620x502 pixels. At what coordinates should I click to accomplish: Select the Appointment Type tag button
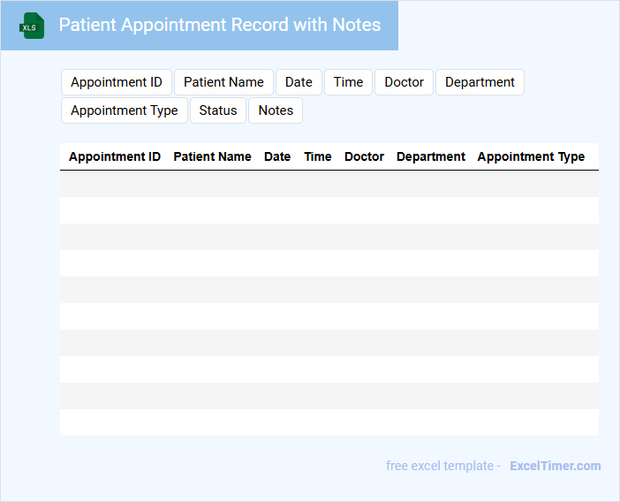click(x=125, y=110)
